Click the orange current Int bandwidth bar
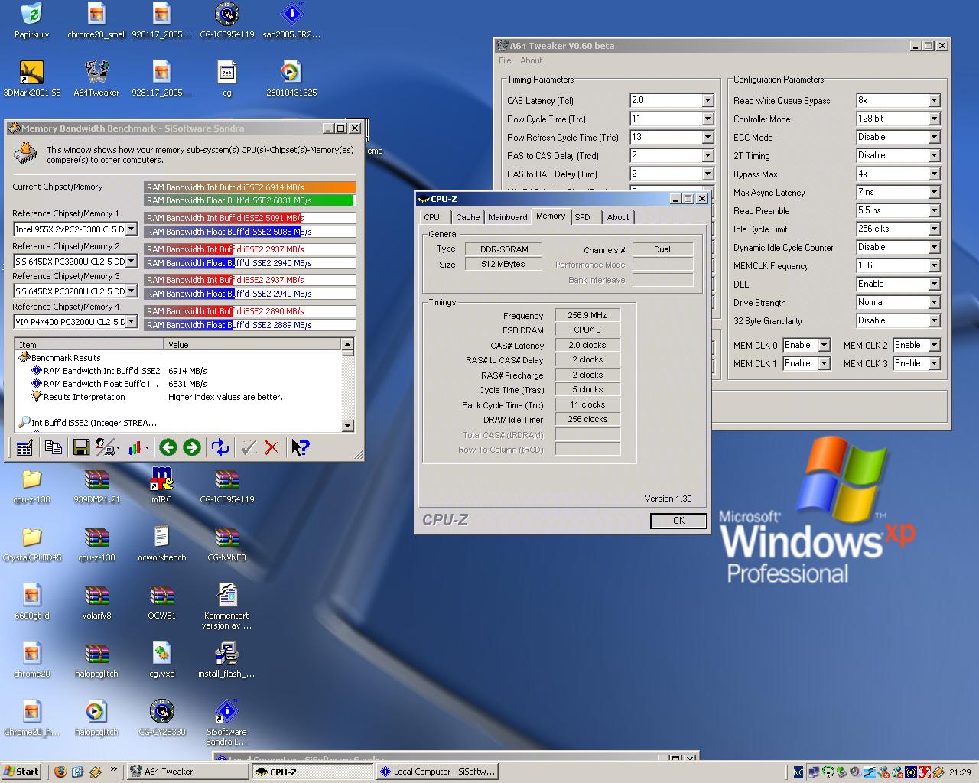The image size is (979, 783). point(250,187)
